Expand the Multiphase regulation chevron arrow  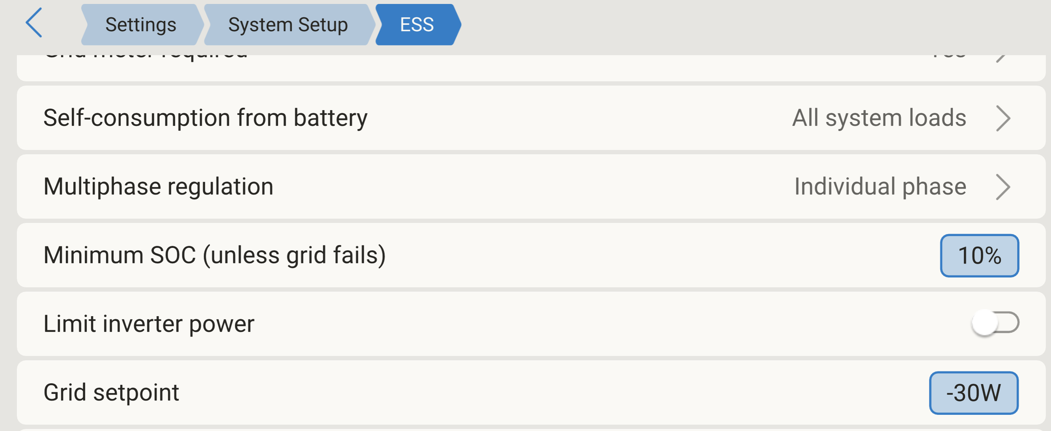point(1003,187)
